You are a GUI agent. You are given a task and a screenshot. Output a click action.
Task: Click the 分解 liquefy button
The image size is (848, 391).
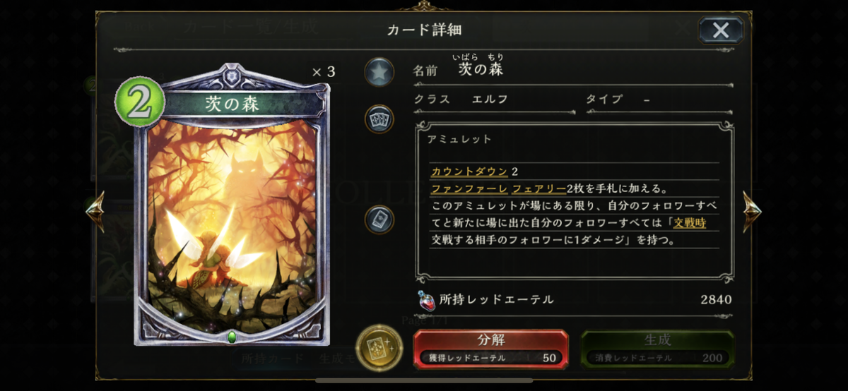pyautogui.click(x=490, y=349)
